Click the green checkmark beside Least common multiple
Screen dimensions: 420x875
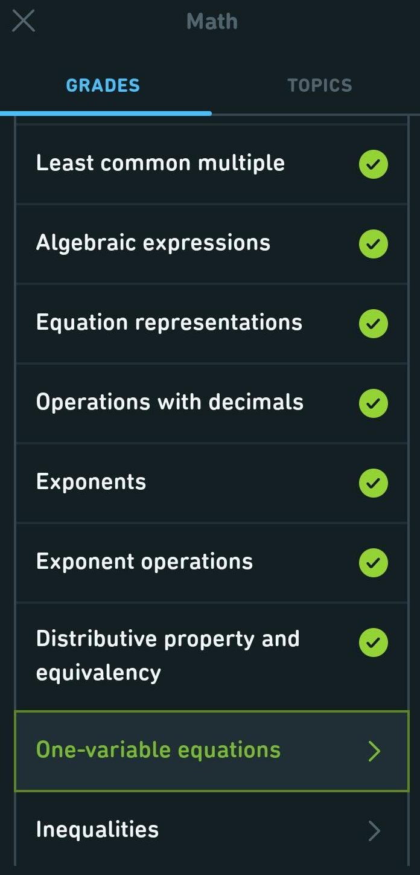coord(373,164)
